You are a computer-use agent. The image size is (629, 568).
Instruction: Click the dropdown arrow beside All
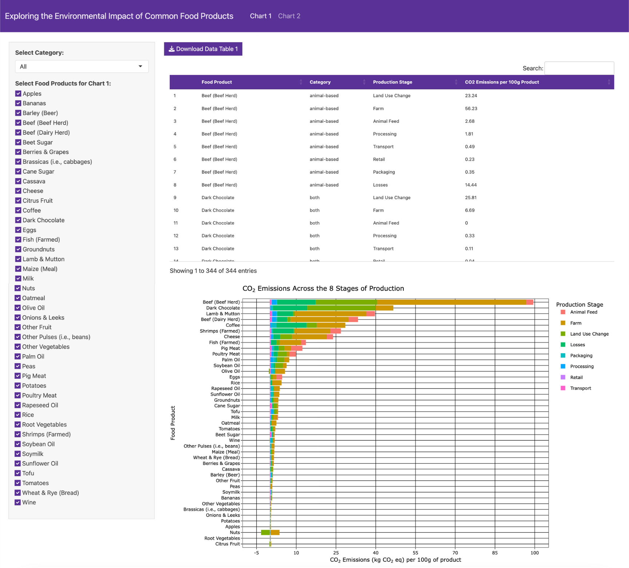coord(141,66)
